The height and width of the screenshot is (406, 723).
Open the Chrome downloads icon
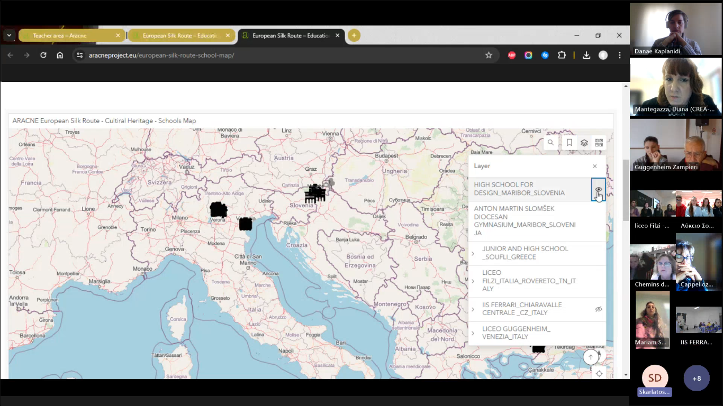point(586,55)
